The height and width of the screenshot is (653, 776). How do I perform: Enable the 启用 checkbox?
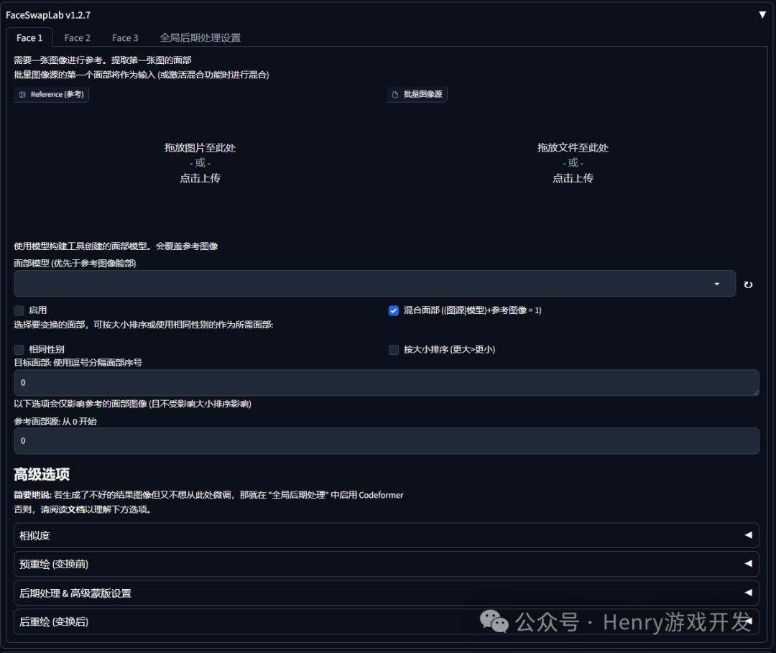click(19, 310)
